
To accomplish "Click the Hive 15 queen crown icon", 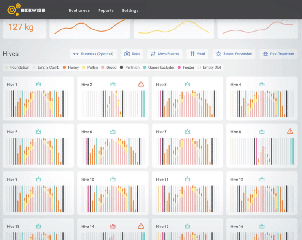I will pos(188,226).
